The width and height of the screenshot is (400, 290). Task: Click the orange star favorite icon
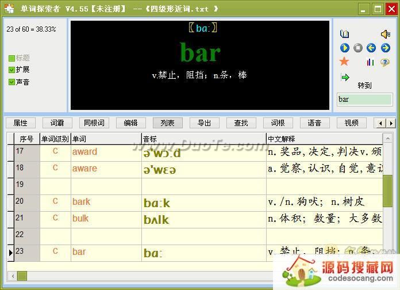[x=344, y=62]
